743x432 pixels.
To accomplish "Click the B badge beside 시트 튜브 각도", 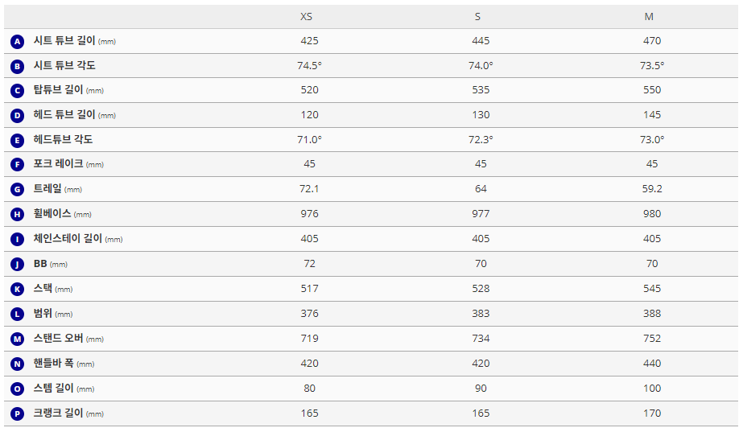I will coord(18,66).
